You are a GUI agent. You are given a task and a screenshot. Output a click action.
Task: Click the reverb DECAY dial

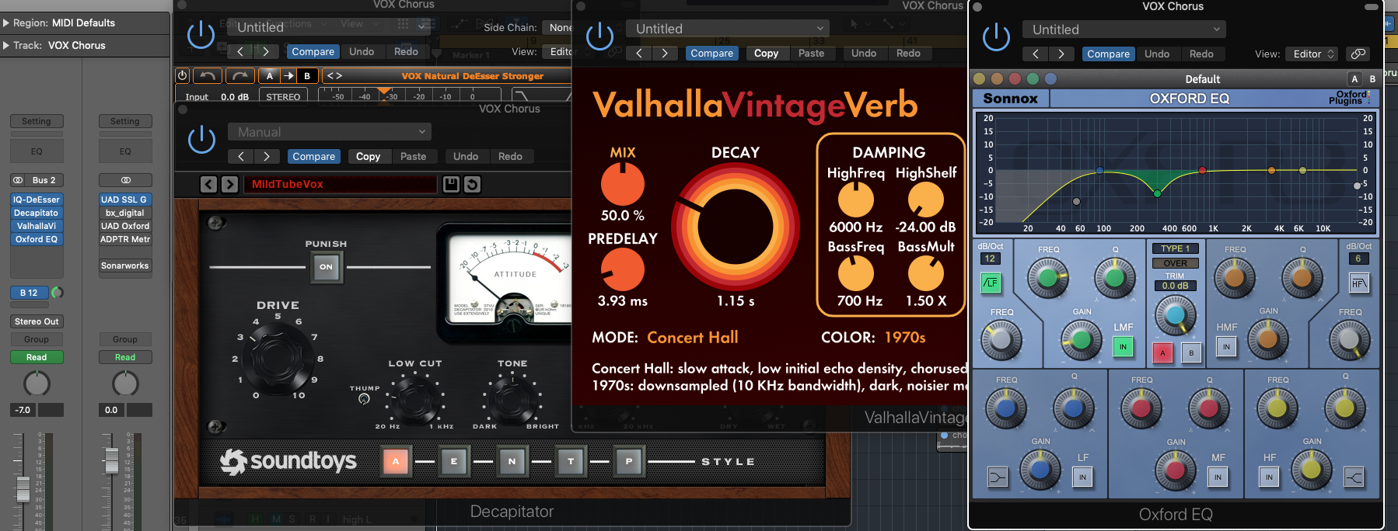tap(736, 226)
